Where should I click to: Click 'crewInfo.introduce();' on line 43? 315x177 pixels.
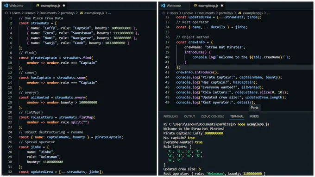(x=197, y=72)
